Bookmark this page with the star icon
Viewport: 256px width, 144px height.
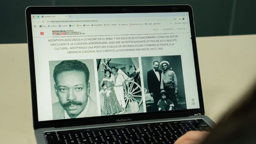click(x=175, y=19)
